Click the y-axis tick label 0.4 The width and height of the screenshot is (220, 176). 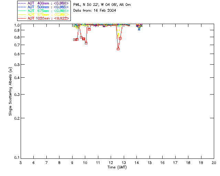17,78
